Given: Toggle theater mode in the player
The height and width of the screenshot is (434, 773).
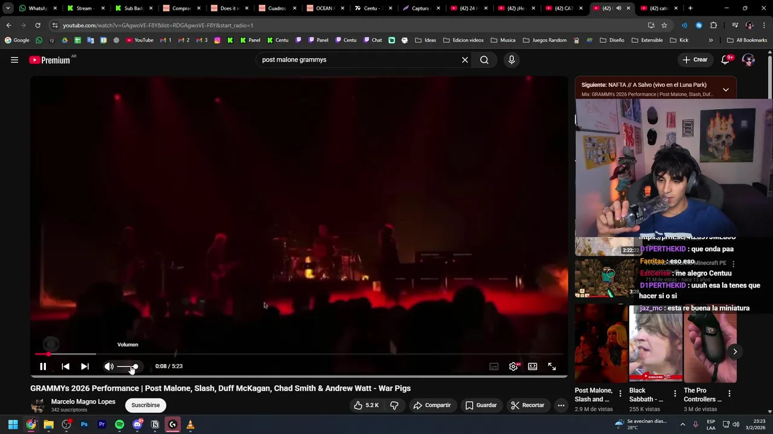Looking at the screenshot, I should [x=533, y=366].
